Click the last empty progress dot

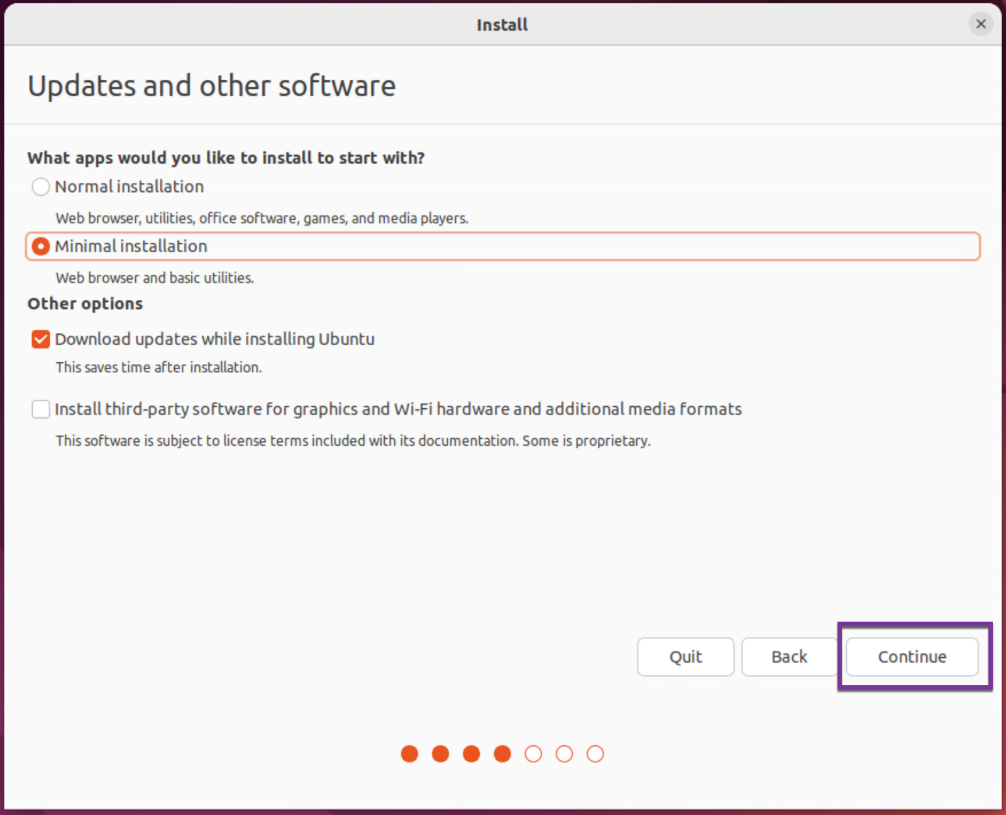click(x=595, y=753)
